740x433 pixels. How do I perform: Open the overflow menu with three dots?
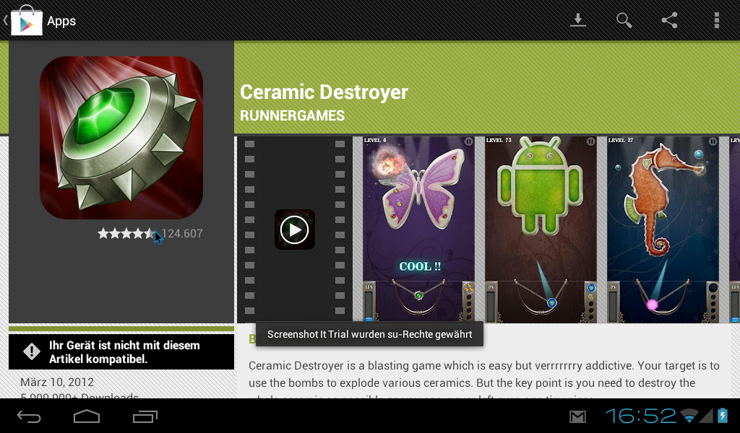point(716,20)
